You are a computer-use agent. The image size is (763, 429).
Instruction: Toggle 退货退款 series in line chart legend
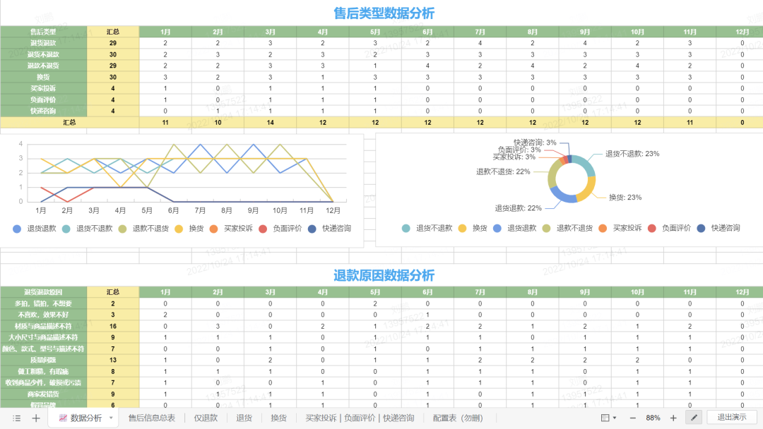pyautogui.click(x=35, y=229)
